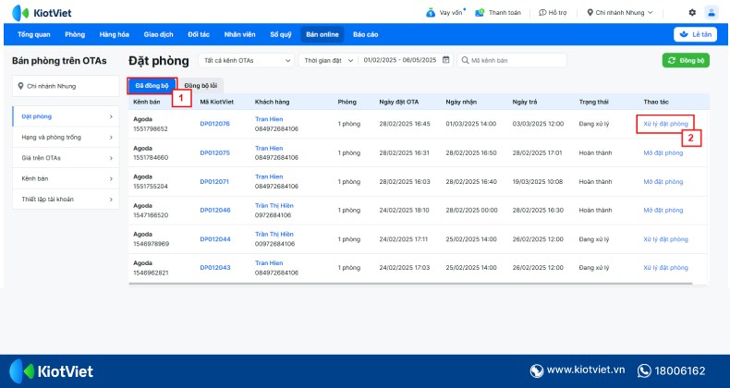The image size is (730, 388).
Task: Switch to the Đã đồng bộ tab
Action: point(152,86)
